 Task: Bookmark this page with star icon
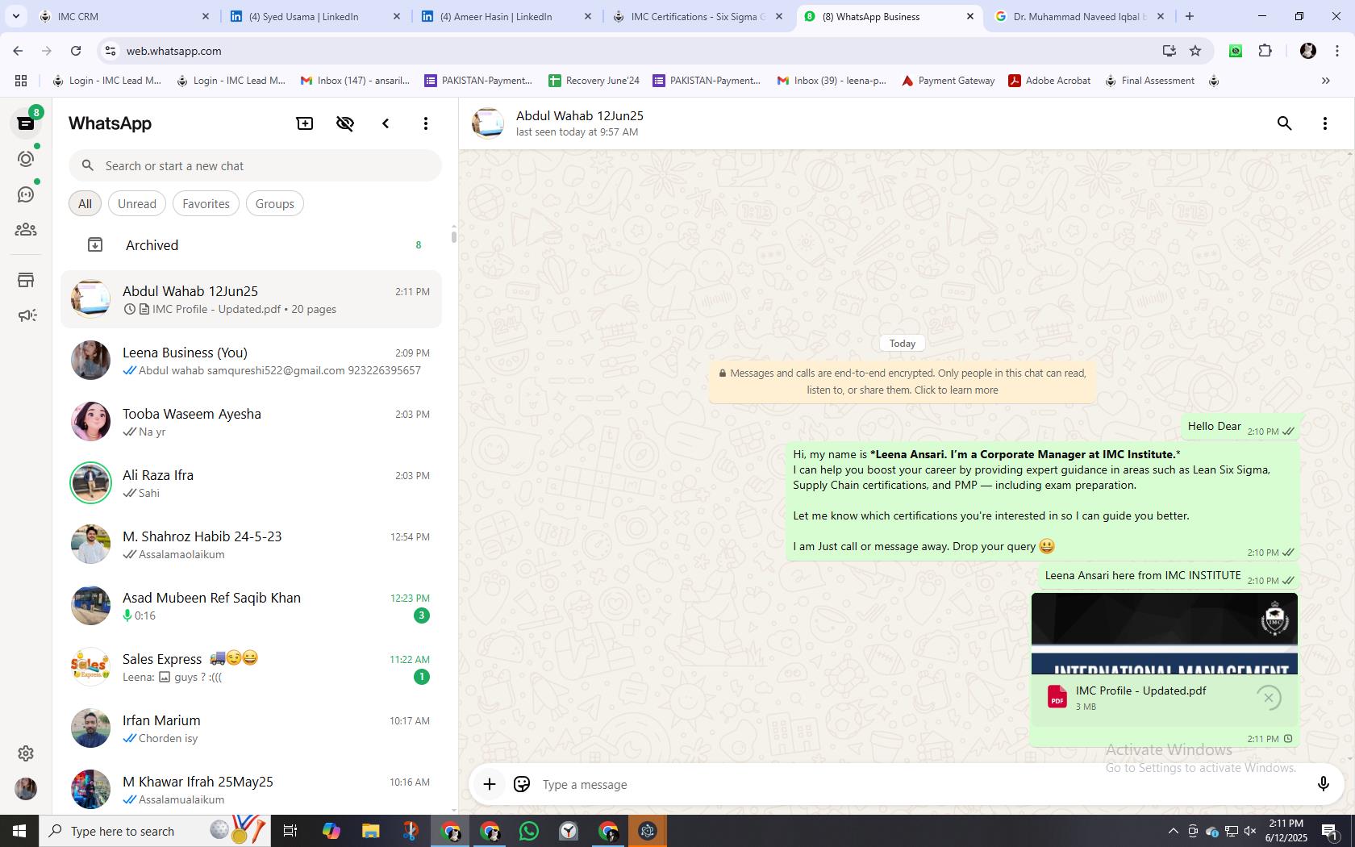tap(1195, 51)
